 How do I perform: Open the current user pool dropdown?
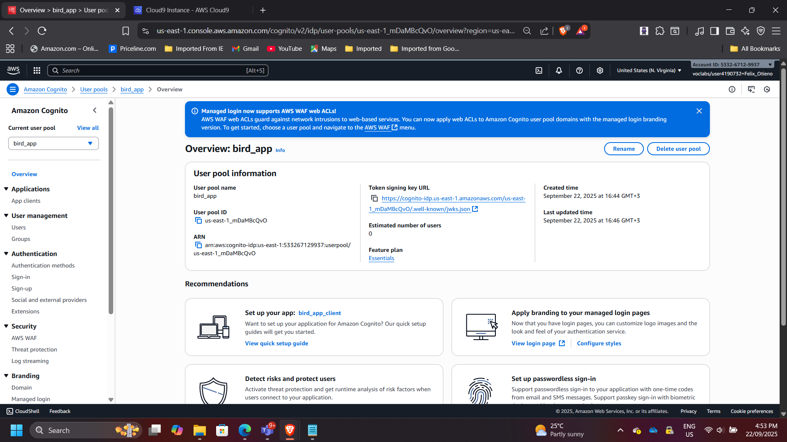53,143
